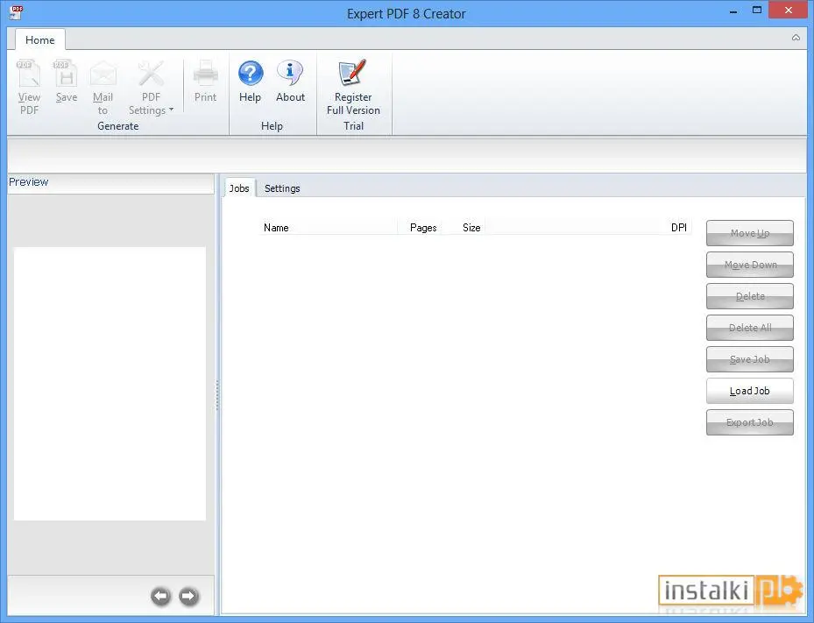The image size is (814, 623).
Task: Click Register Full Version icon
Action: 352,74
